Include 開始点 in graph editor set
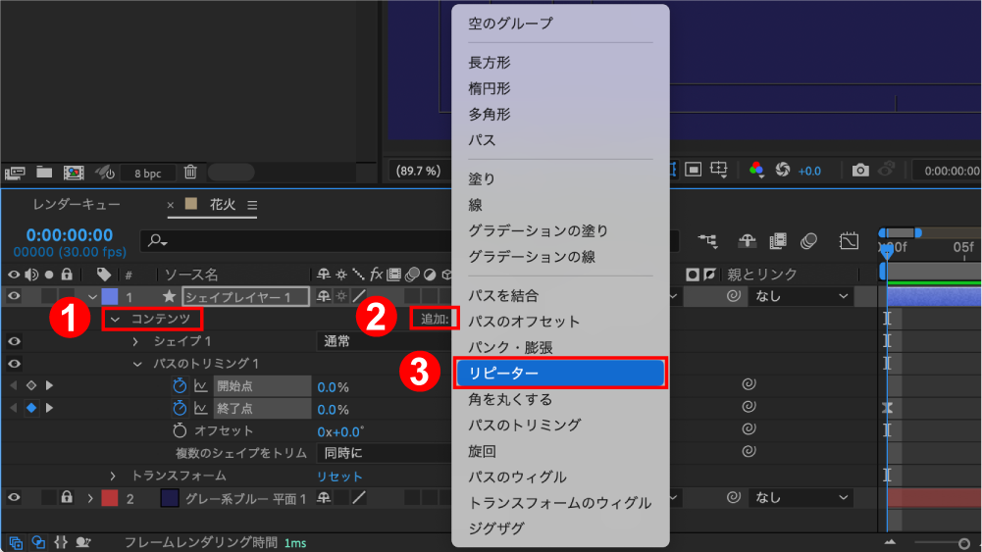Screen dimensions: 982x552 (x=201, y=385)
